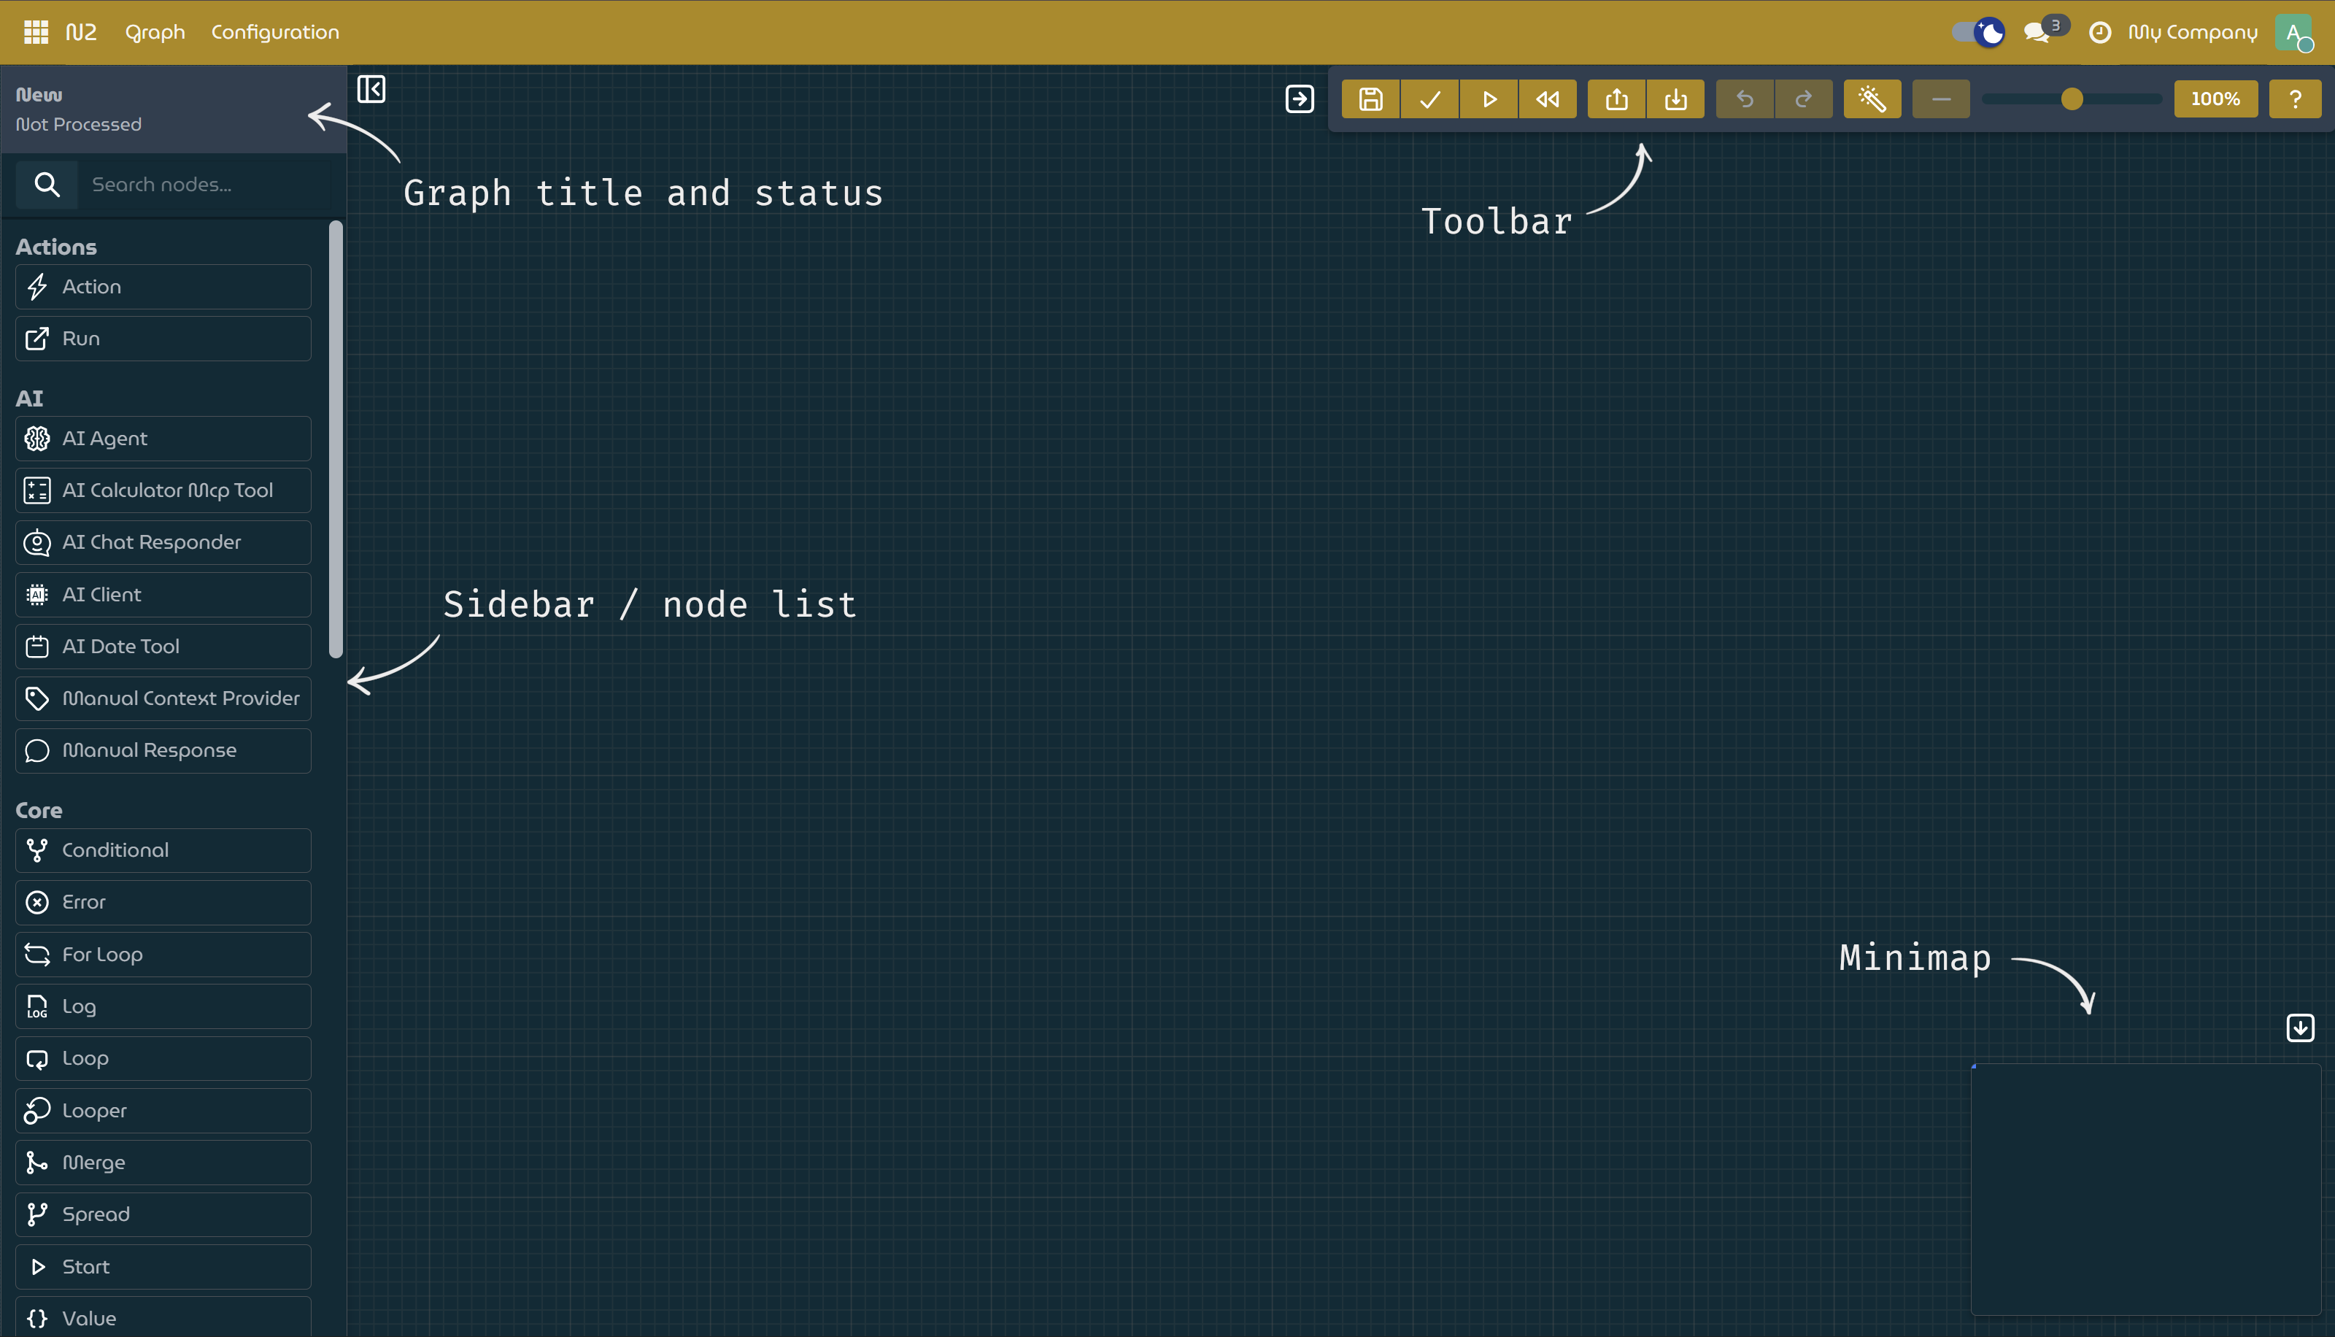The width and height of the screenshot is (2335, 1337).
Task: Expand the focus arrow button near the canvas
Action: point(1300,99)
